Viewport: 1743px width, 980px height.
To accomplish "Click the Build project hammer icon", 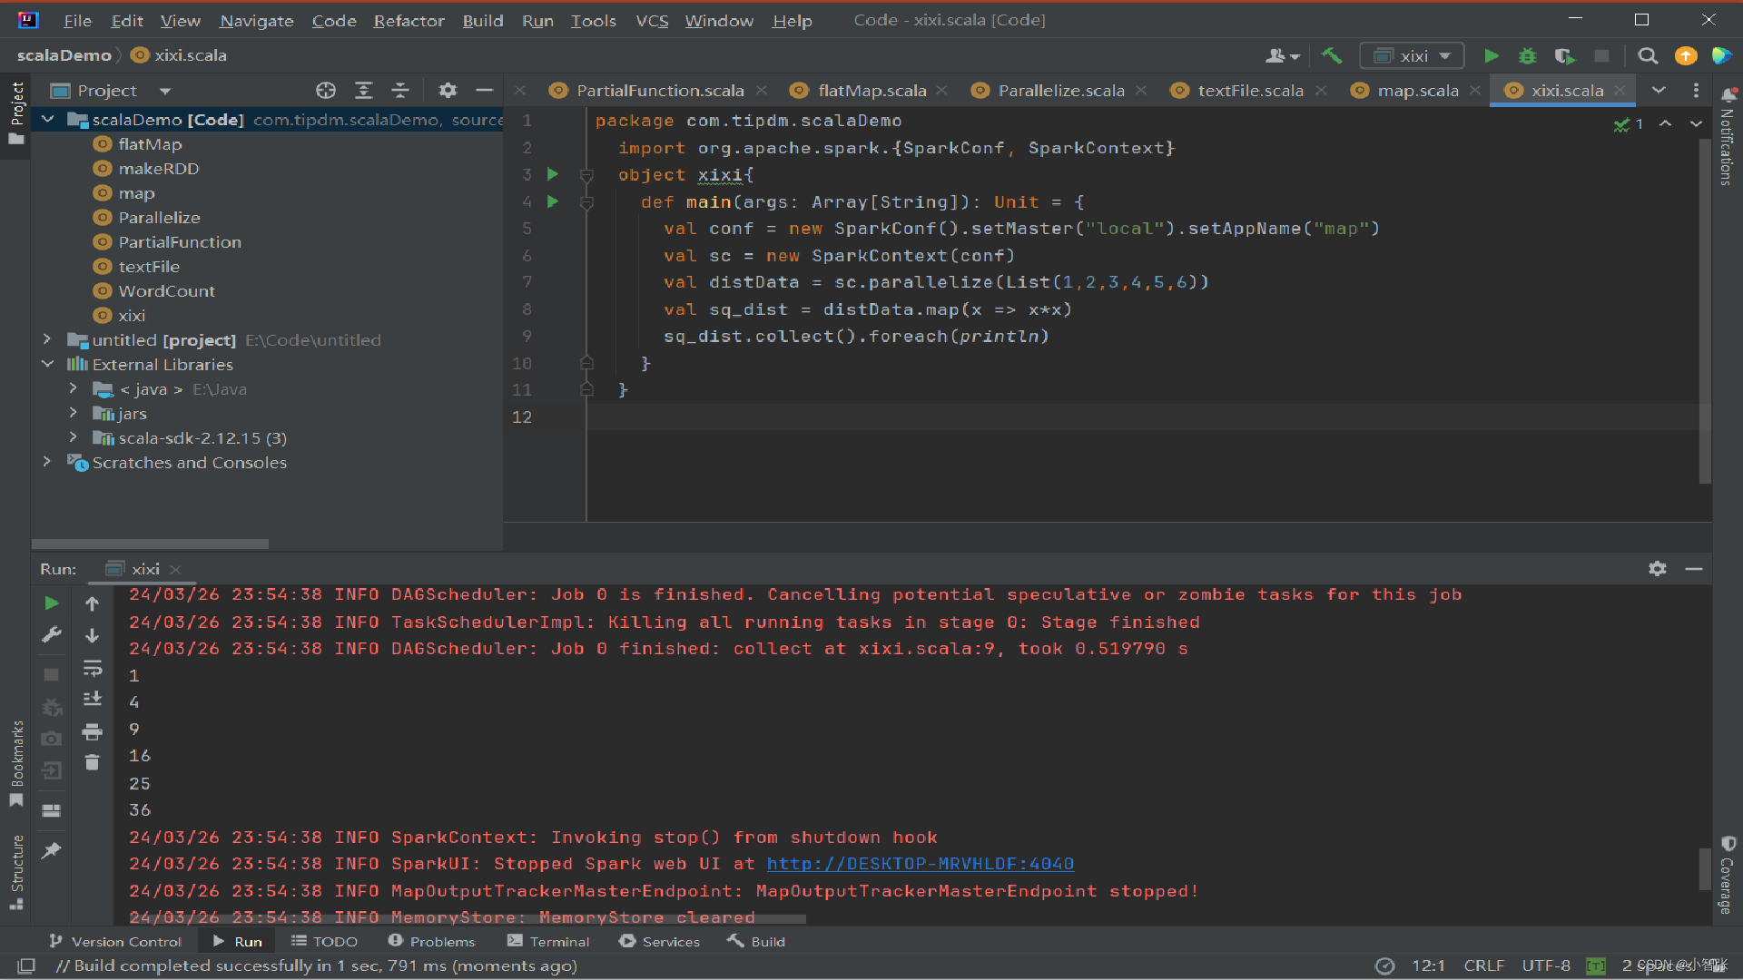I will coord(1332,56).
